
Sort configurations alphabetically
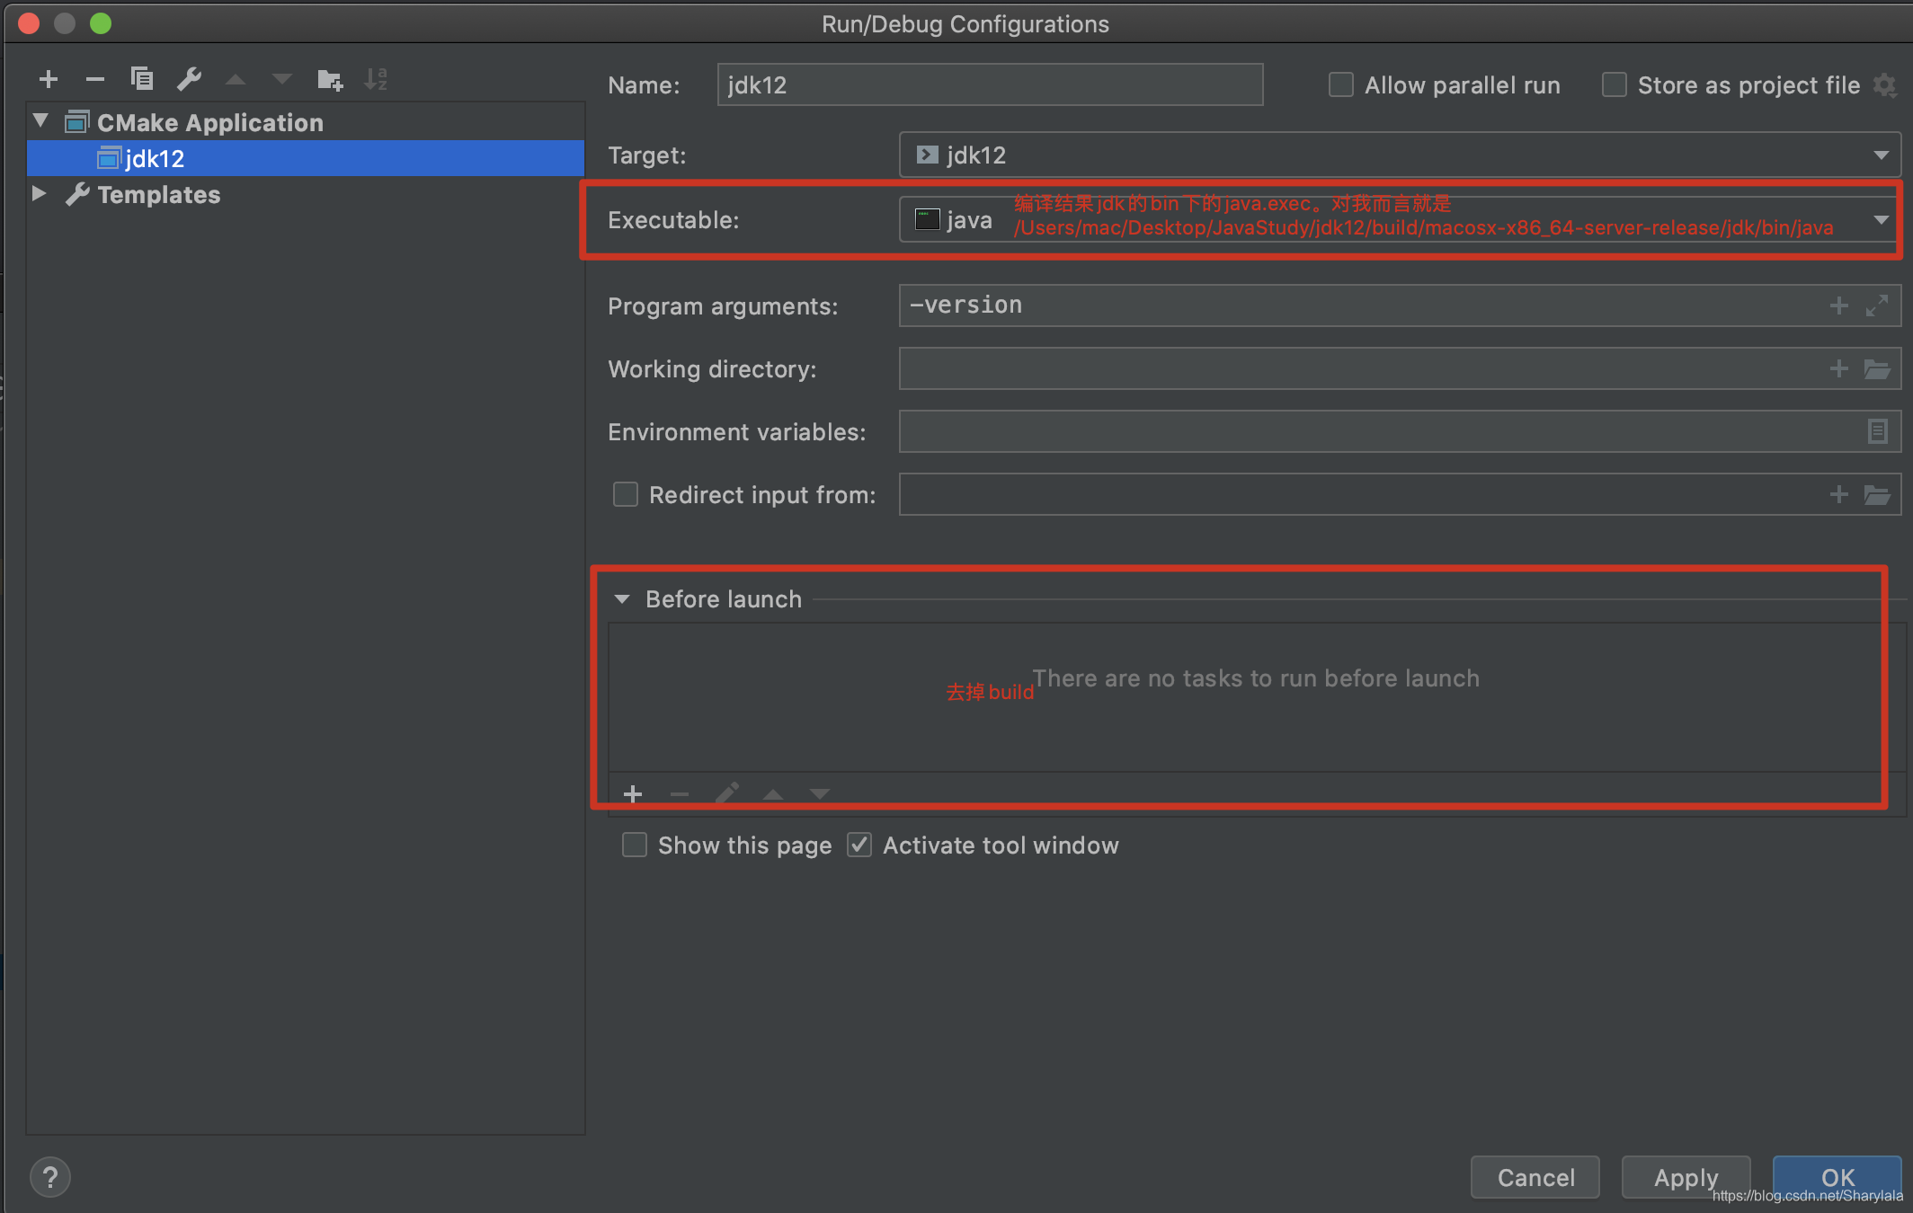[376, 80]
